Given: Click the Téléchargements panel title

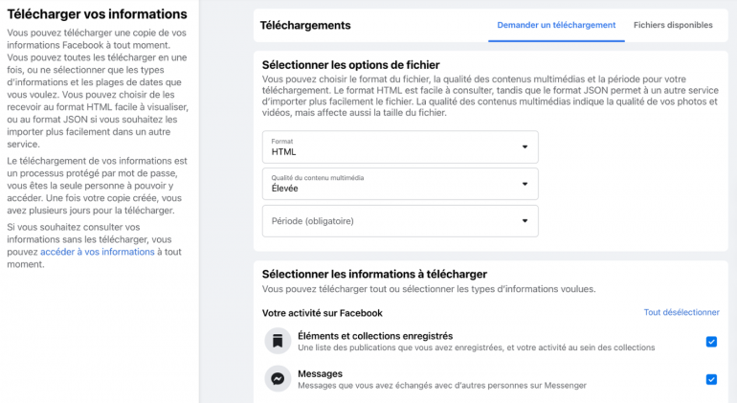Looking at the screenshot, I should [305, 25].
